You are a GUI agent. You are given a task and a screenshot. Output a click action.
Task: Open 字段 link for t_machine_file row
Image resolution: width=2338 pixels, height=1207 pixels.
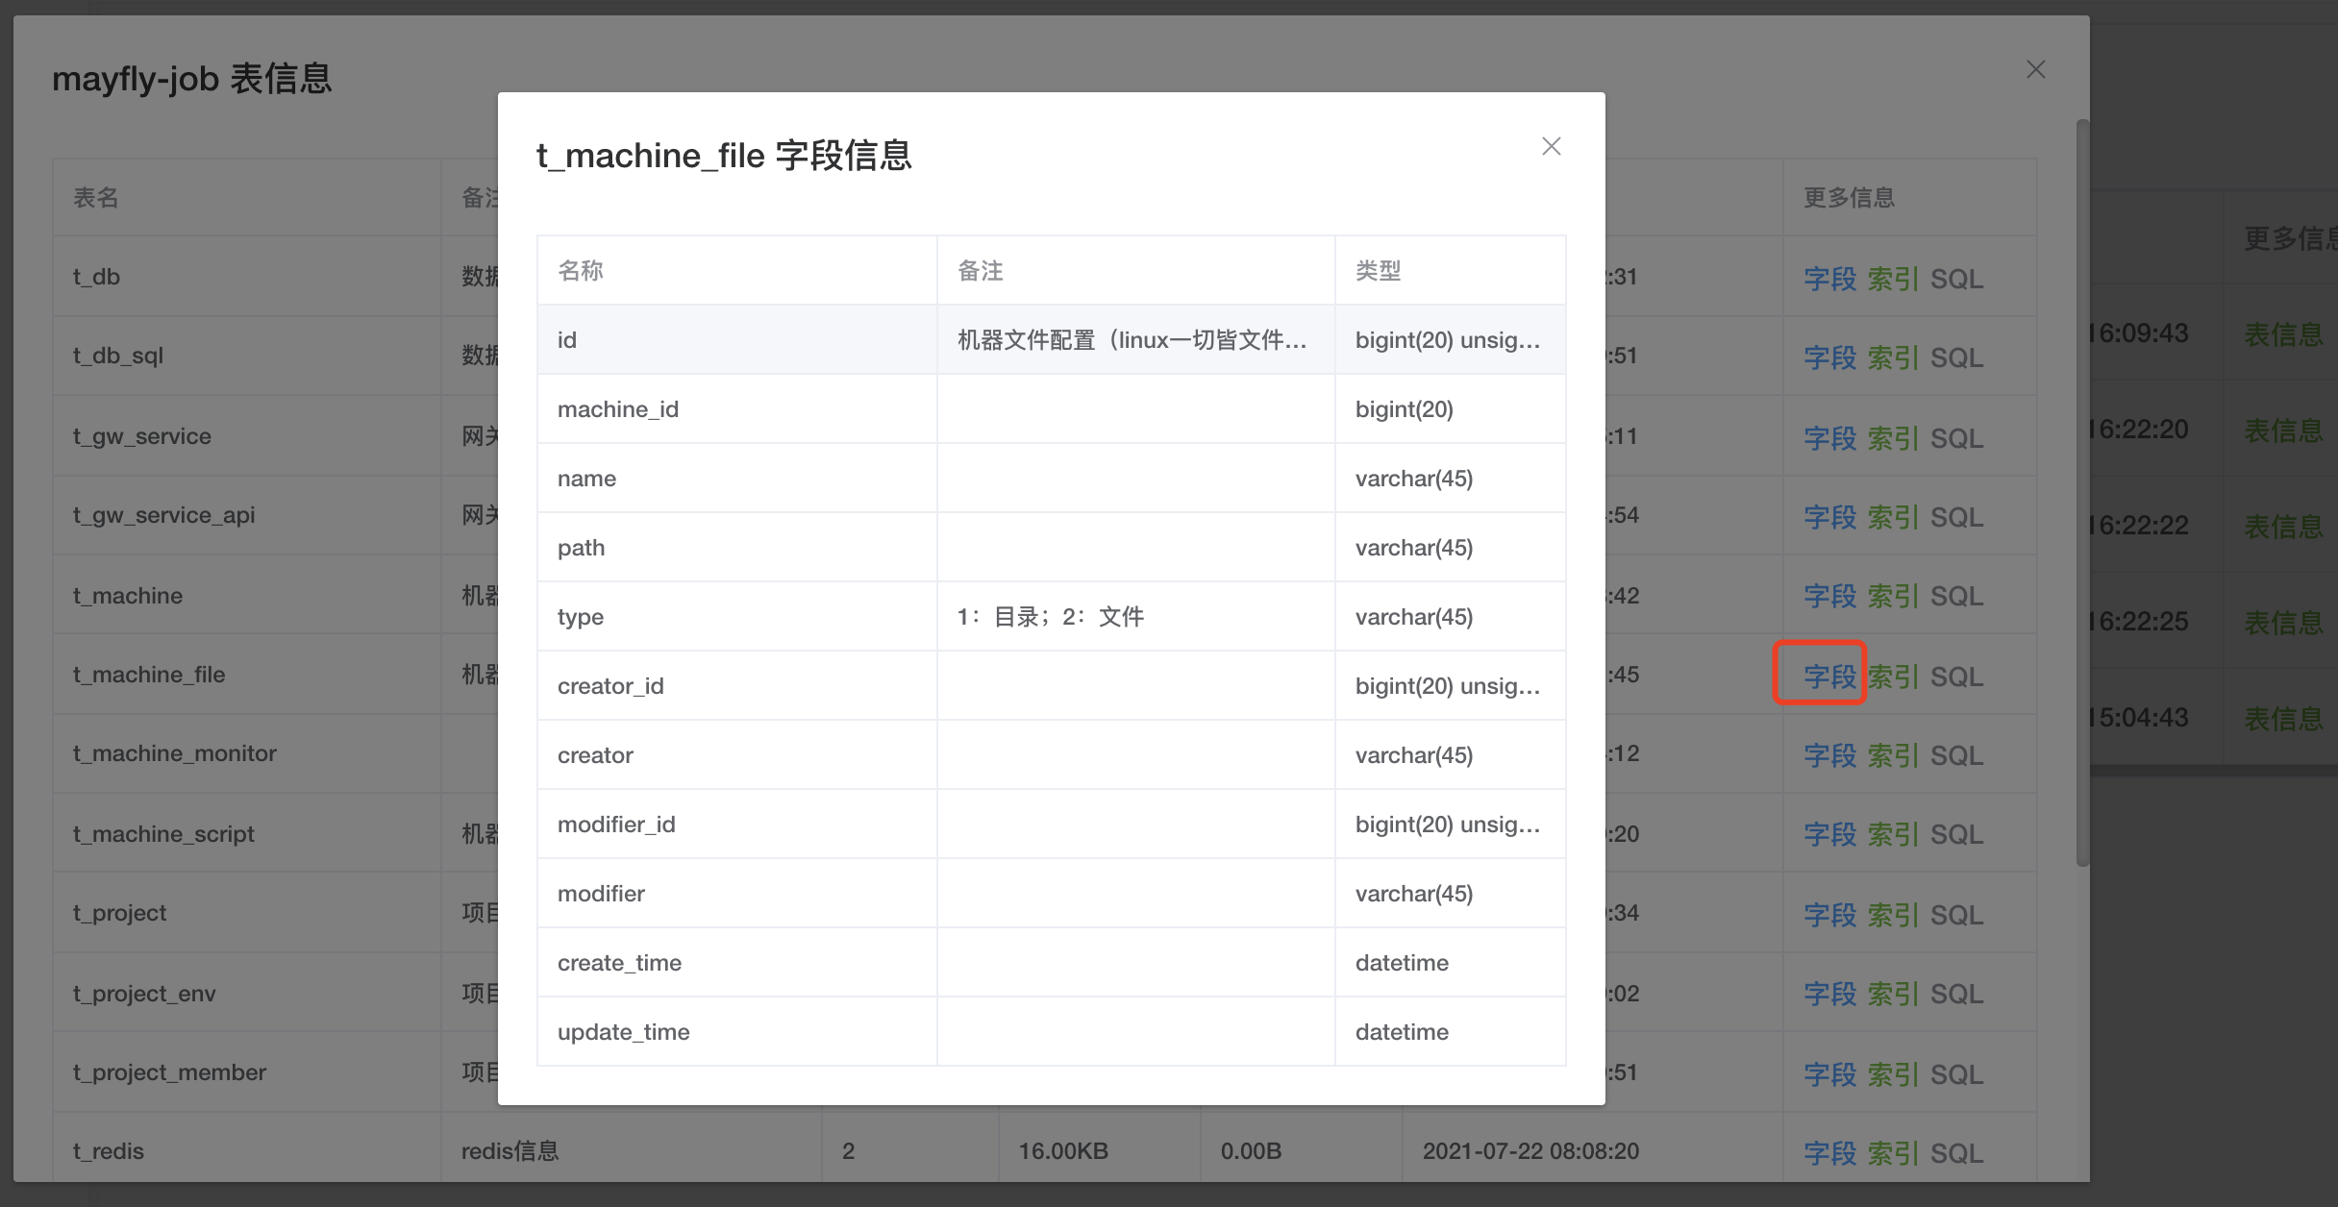click(x=1829, y=677)
